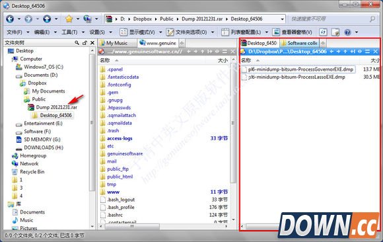Click forward arrow in left pane title bar
The width and height of the screenshot is (383, 242).
click(195, 52)
